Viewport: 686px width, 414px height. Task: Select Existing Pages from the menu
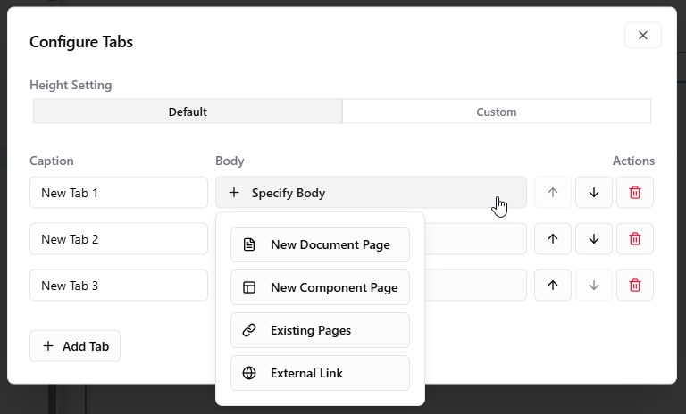(x=320, y=330)
